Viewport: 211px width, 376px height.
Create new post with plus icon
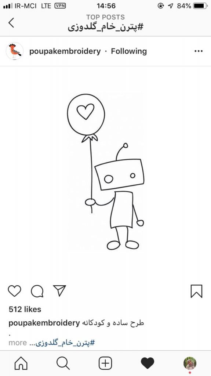coord(105,363)
